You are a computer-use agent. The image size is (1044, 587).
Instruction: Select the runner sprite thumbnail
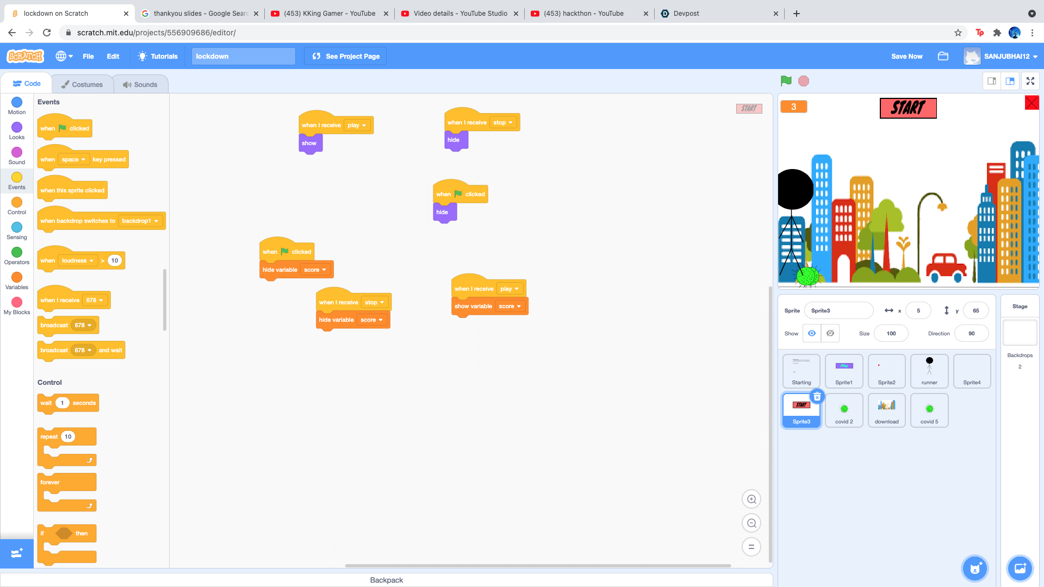tap(929, 371)
